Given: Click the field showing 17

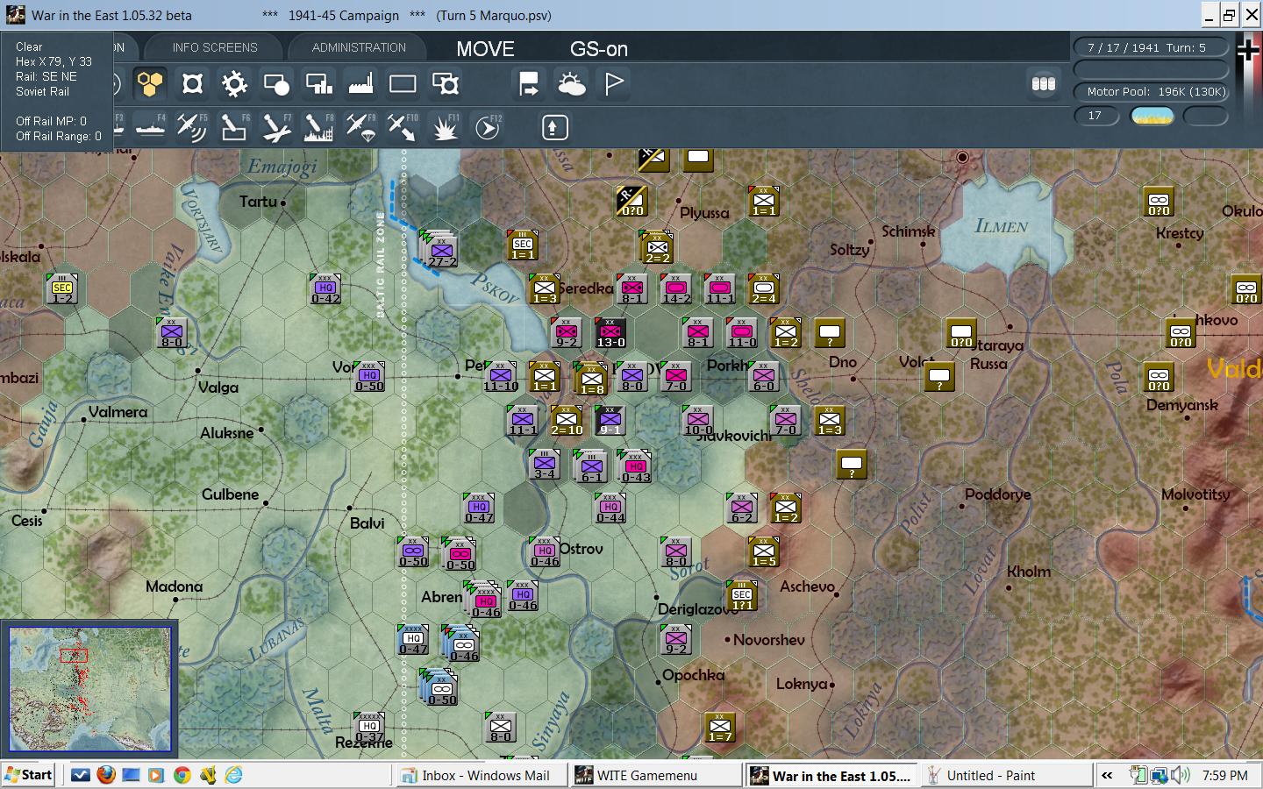Looking at the screenshot, I should tap(1096, 116).
